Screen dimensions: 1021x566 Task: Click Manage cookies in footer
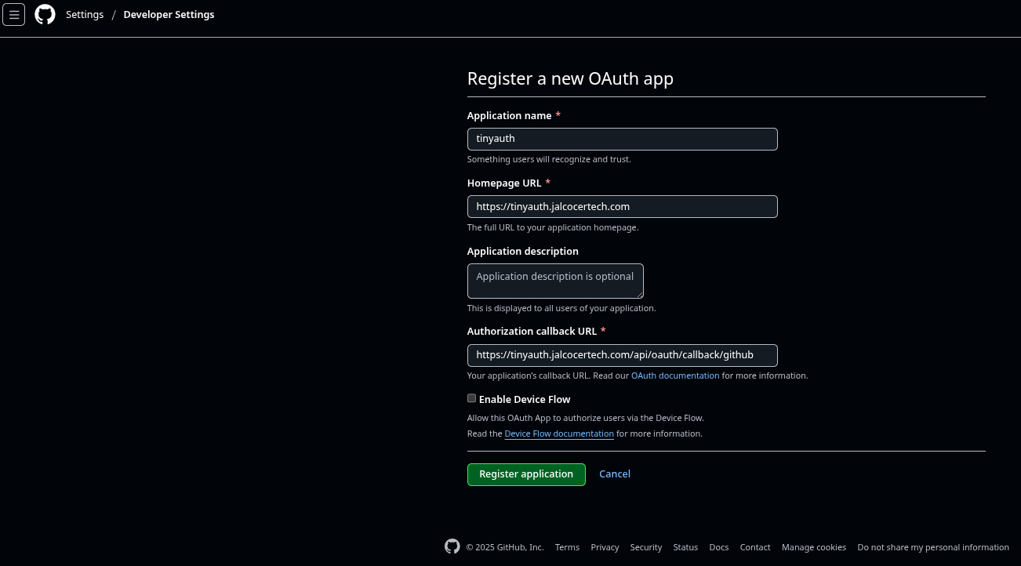tap(814, 547)
